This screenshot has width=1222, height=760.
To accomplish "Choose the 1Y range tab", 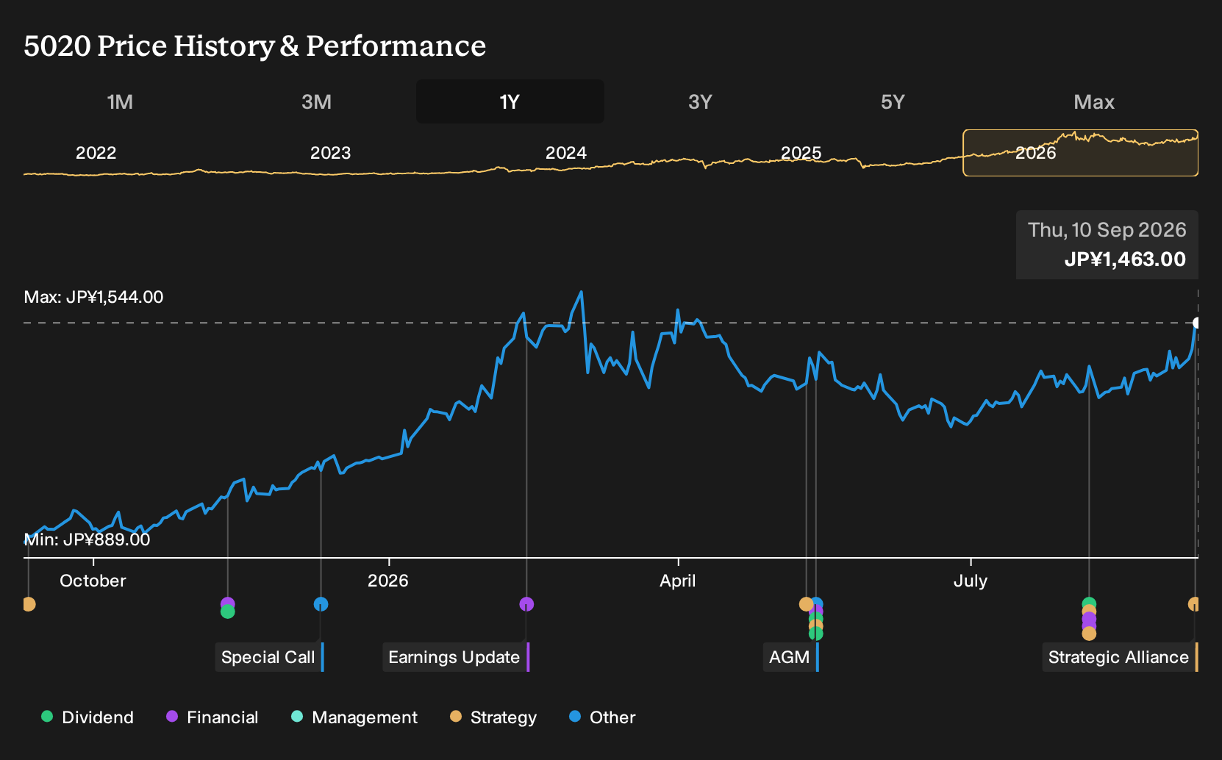I will tap(510, 101).
